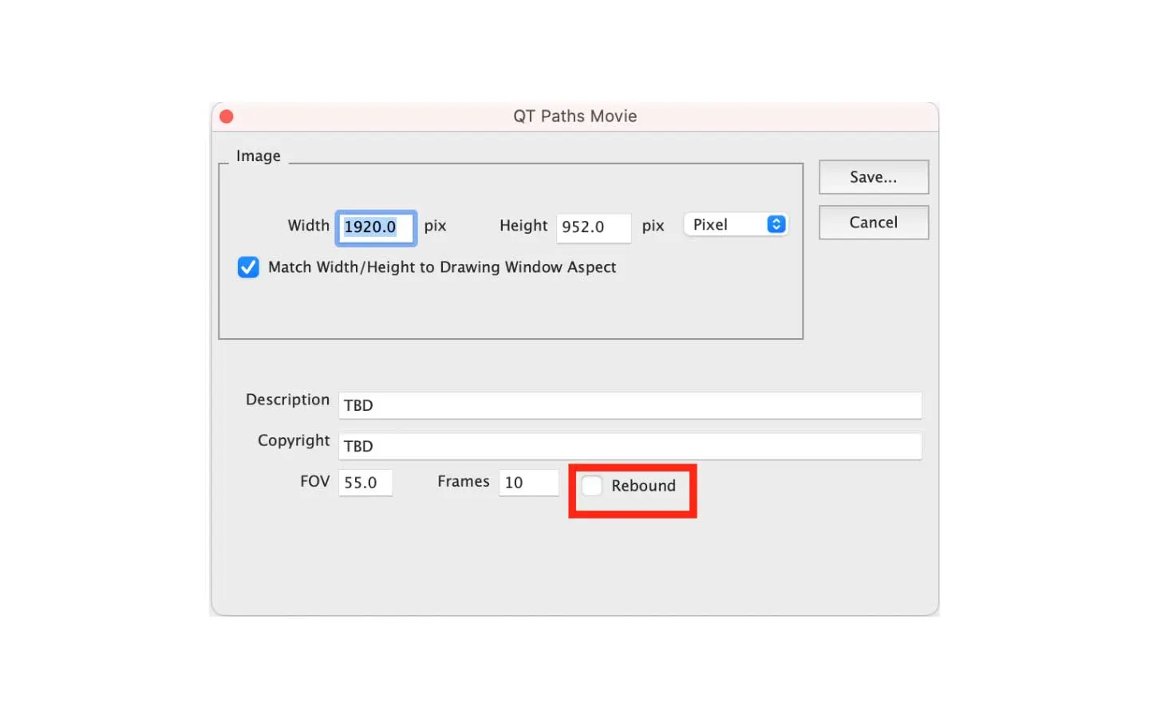Image resolution: width=1149 pixels, height=718 pixels.
Task: Click the Image section label
Action: (258, 156)
